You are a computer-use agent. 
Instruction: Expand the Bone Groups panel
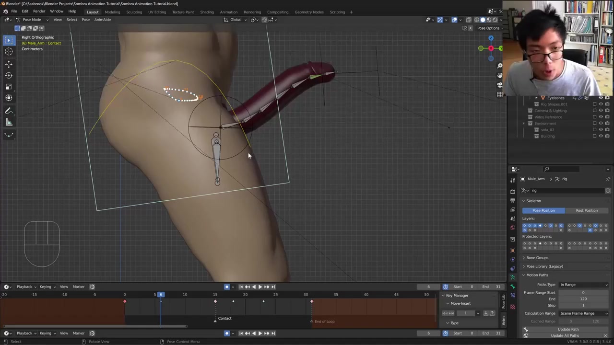537,258
